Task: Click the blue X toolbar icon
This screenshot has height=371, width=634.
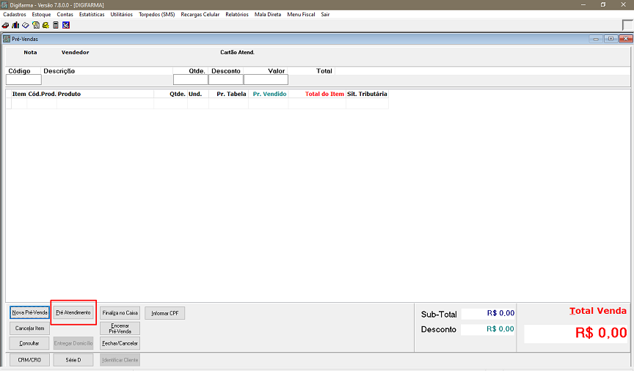Action: point(66,25)
